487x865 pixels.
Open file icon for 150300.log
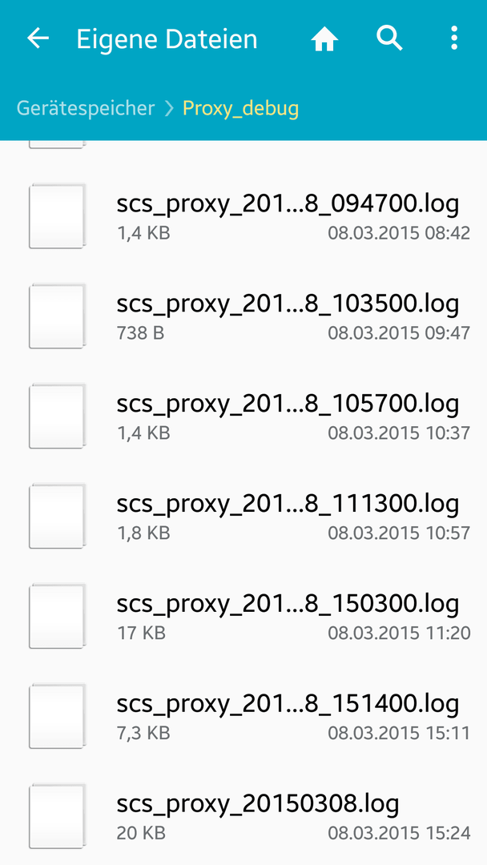coord(58,615)
